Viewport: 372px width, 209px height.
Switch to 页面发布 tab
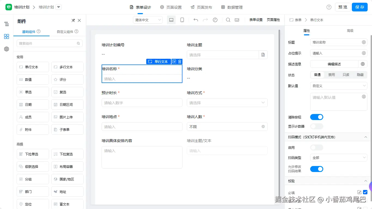point(201,7)
